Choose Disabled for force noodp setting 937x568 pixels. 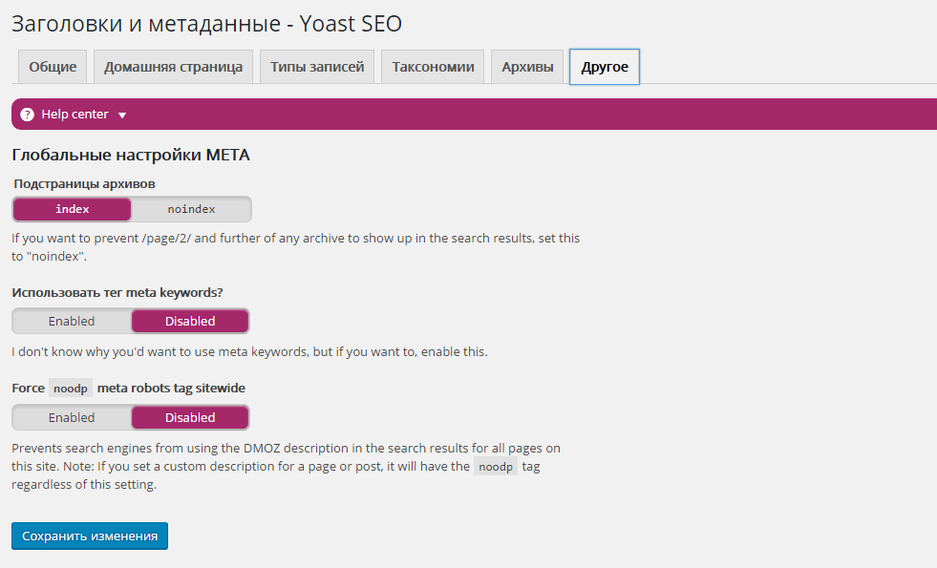click(190, 417)
